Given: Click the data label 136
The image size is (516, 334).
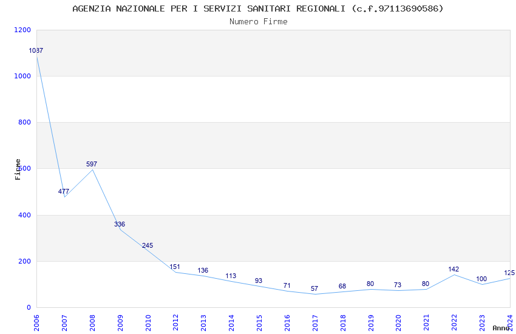Looking at the screenshot, I should pos(203,270).
